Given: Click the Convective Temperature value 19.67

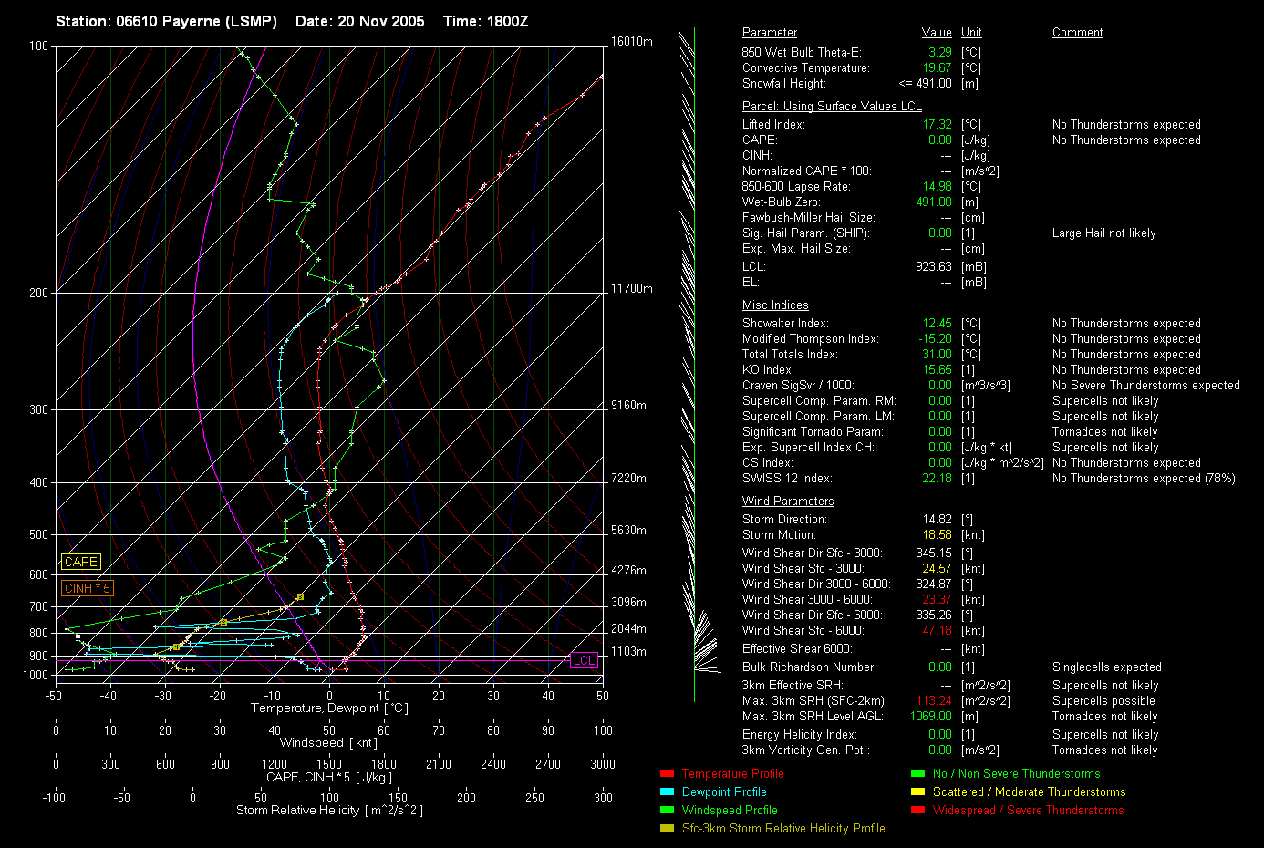Looking at the screenshot, I should click(x=938, y=67).
